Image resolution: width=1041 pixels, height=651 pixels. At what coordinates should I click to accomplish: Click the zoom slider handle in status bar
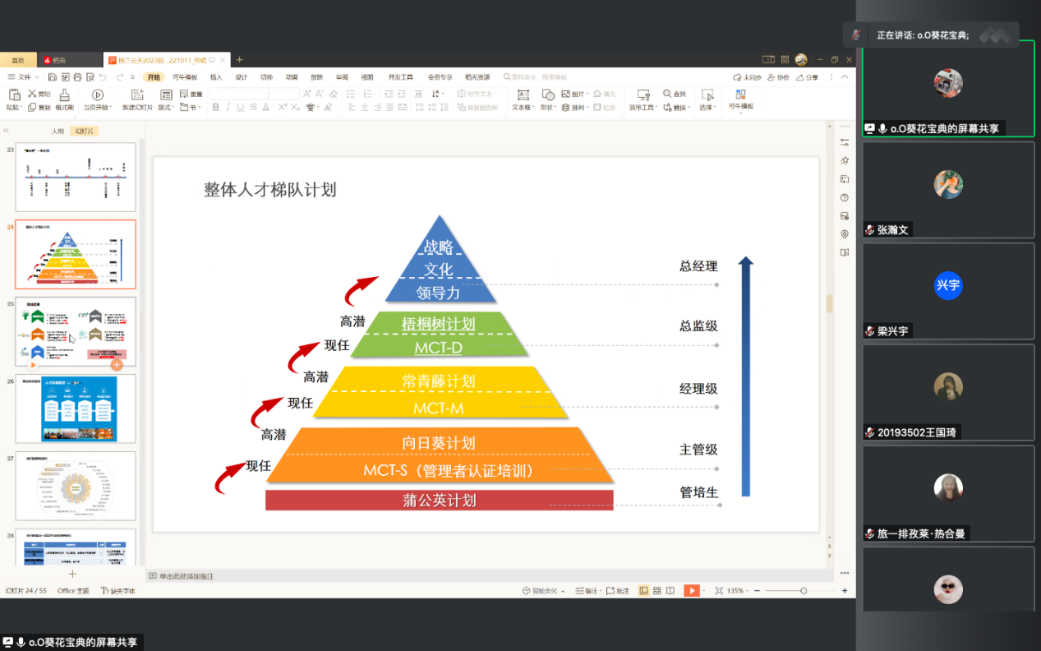point(804,590)
